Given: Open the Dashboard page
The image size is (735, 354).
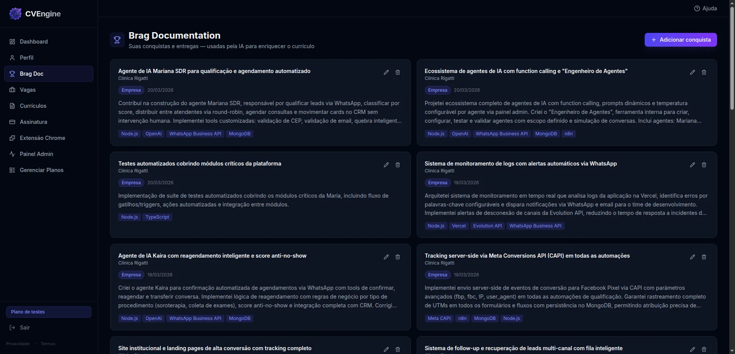Looking at the screenshot, I should click(x=34, y=42).
